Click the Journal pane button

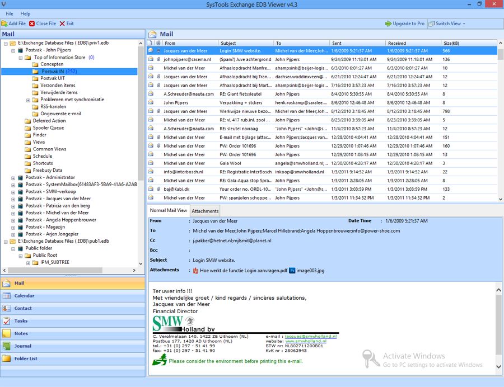(73, 346)
